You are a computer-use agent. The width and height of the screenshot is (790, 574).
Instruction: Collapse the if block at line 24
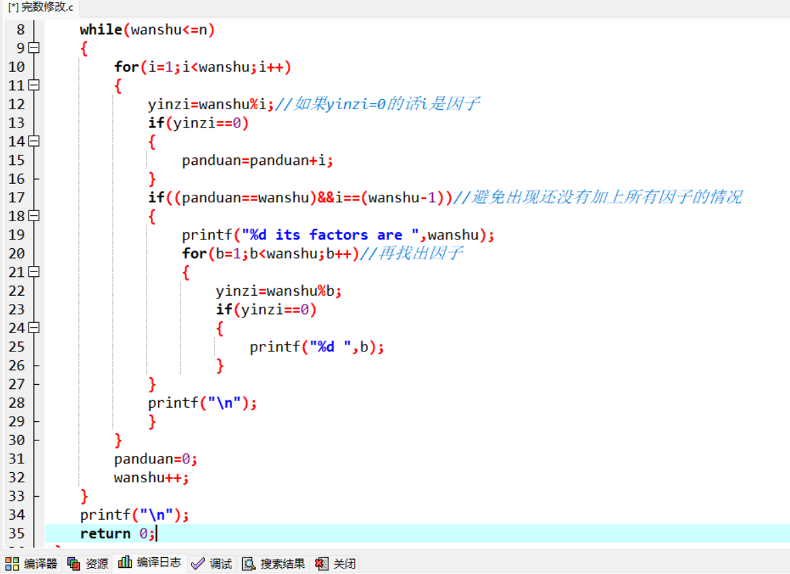click(x=34, y=328)
